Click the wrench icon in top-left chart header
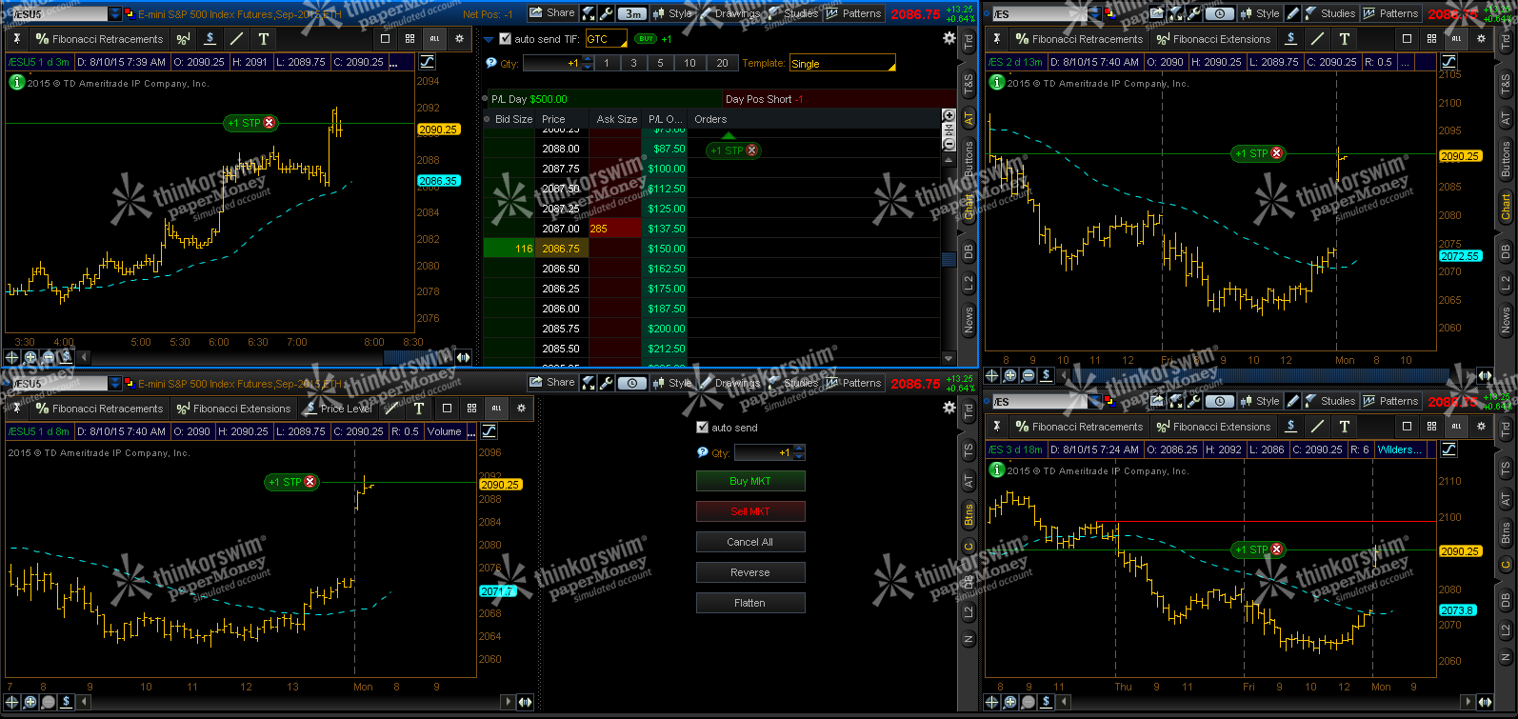 (607, 13)
